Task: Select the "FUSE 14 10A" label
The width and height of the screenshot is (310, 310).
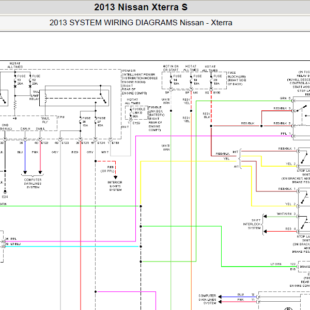Action: tap(177, 80)
